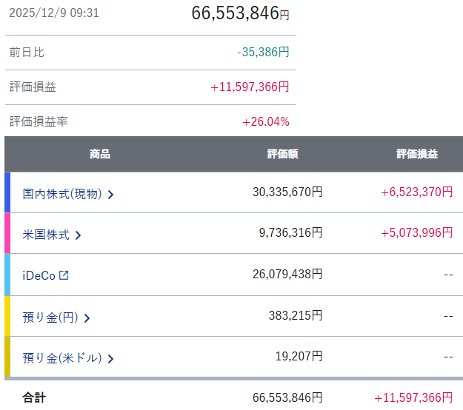Open the 預り金(円) link

(50, 317)
